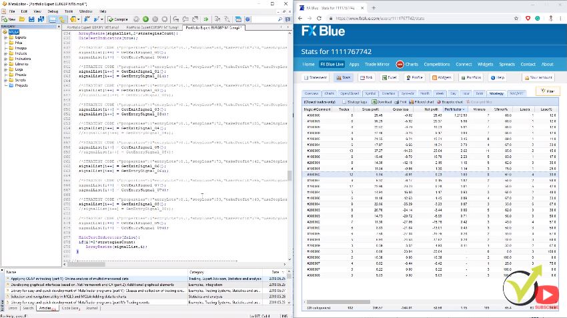Open the Open/Closed tab on FX Blue stats

(350, 93)
